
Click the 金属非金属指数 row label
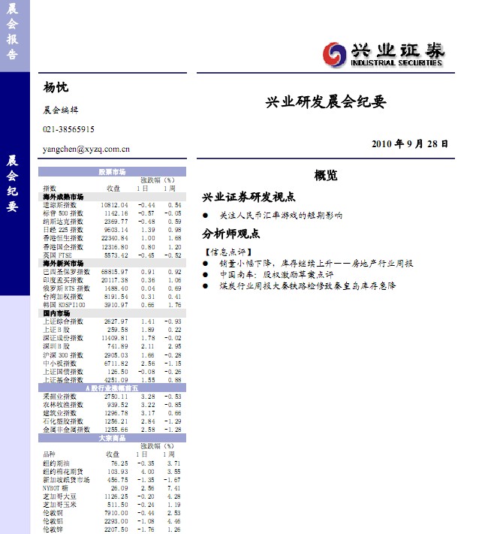pos(66,430)
